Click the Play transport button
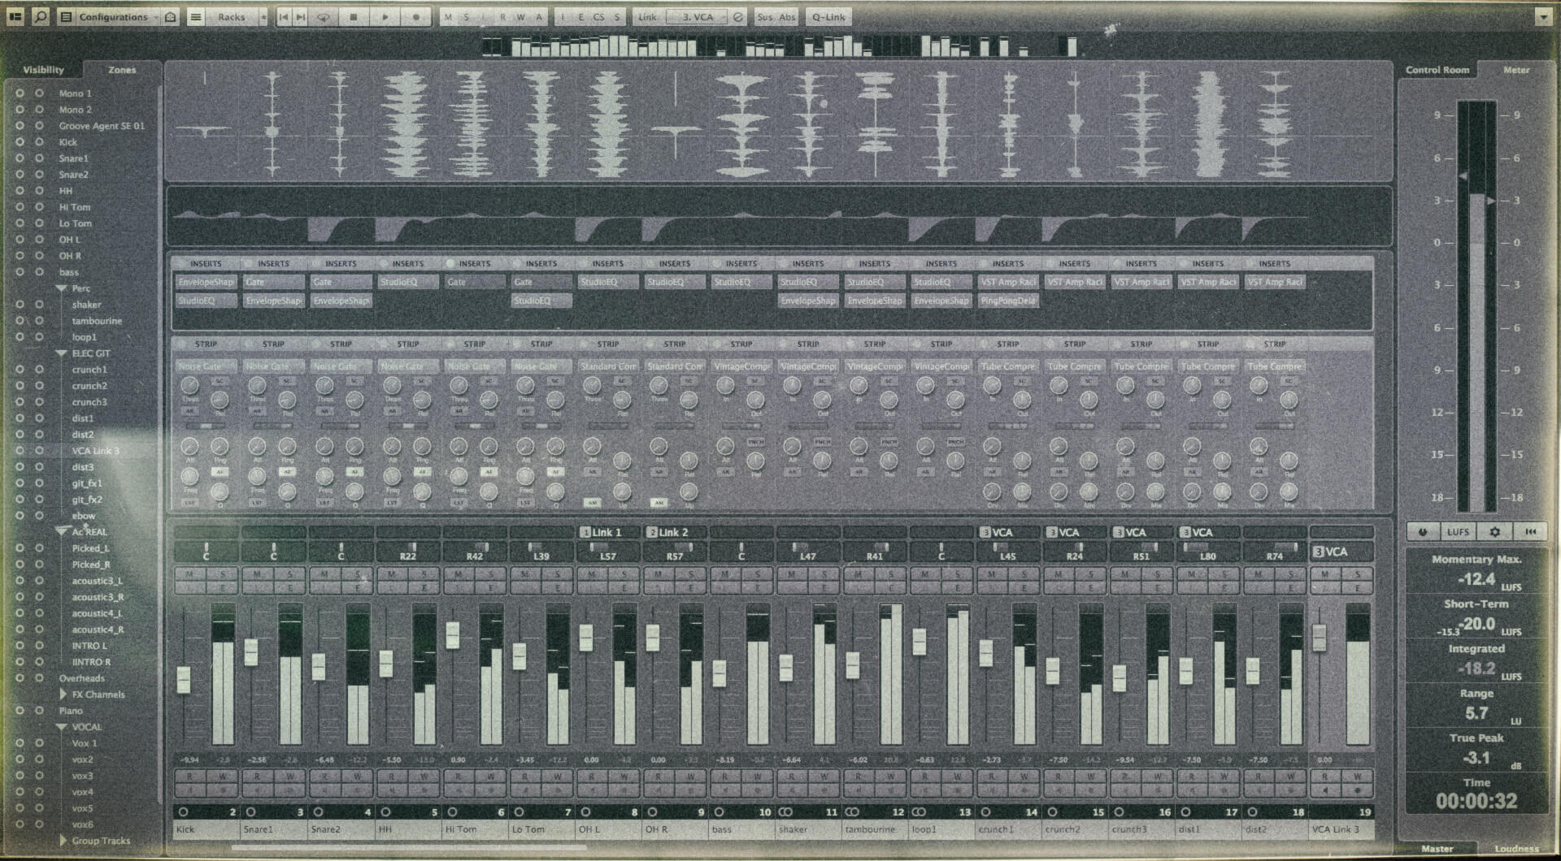The image size is (1561, 861). [x=385, y=16]
